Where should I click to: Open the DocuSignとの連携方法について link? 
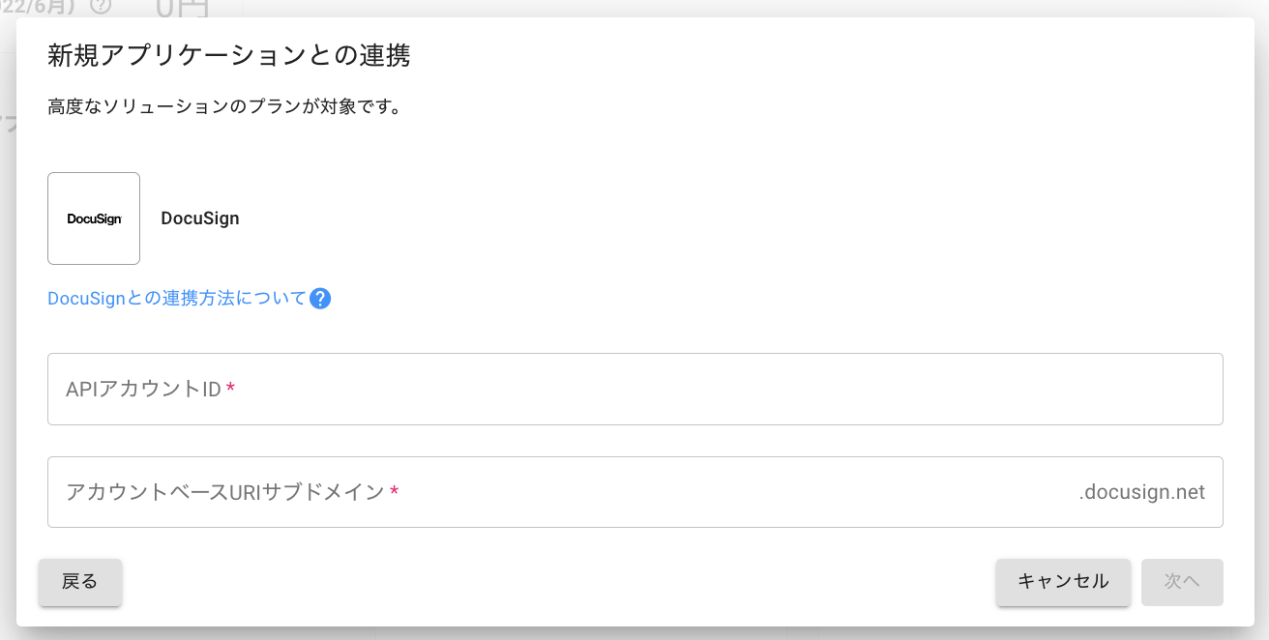pyautogui.click(x=177, y=299)
